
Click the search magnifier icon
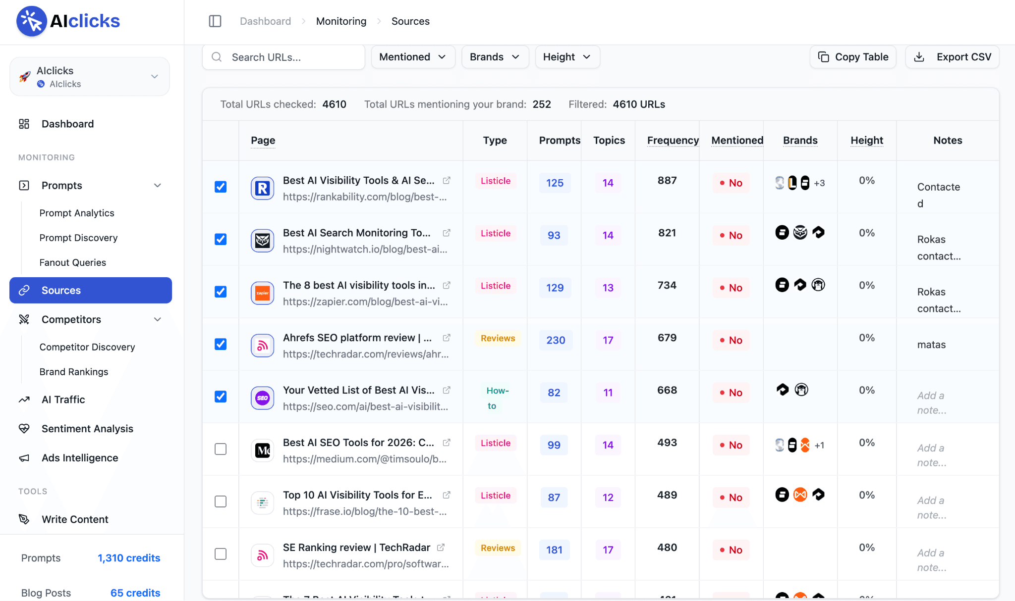(x=217, y=57)
